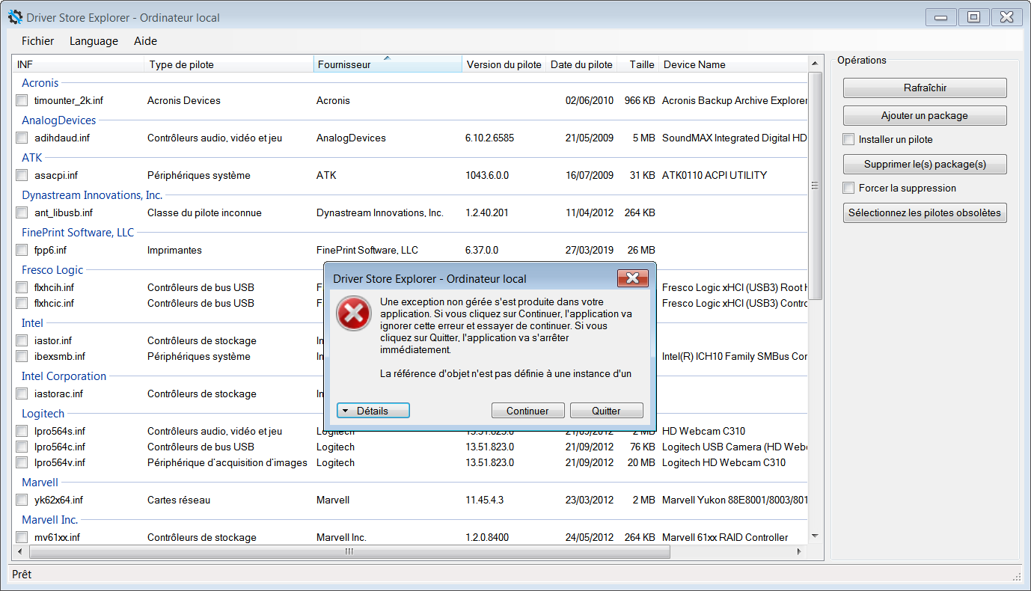Screen dimensions: 1031x591
Task: Click the Rafraîchir button
Action: [x=925, y=88]
